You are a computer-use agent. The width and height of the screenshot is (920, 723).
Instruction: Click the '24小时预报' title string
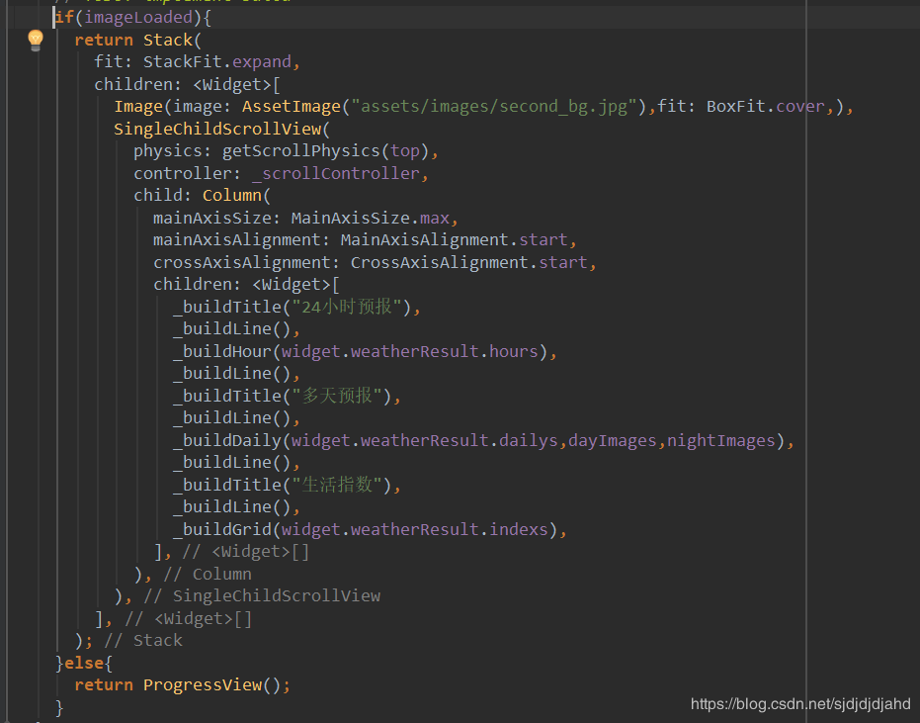click(x=347, y=307)
